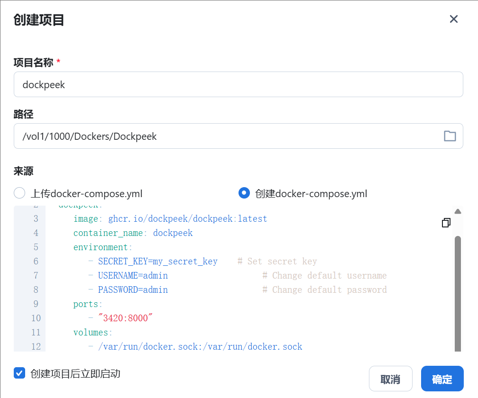This screenshot has width=478, height=398.
Task: Click the ports: line
Action: tap(88, 304)
